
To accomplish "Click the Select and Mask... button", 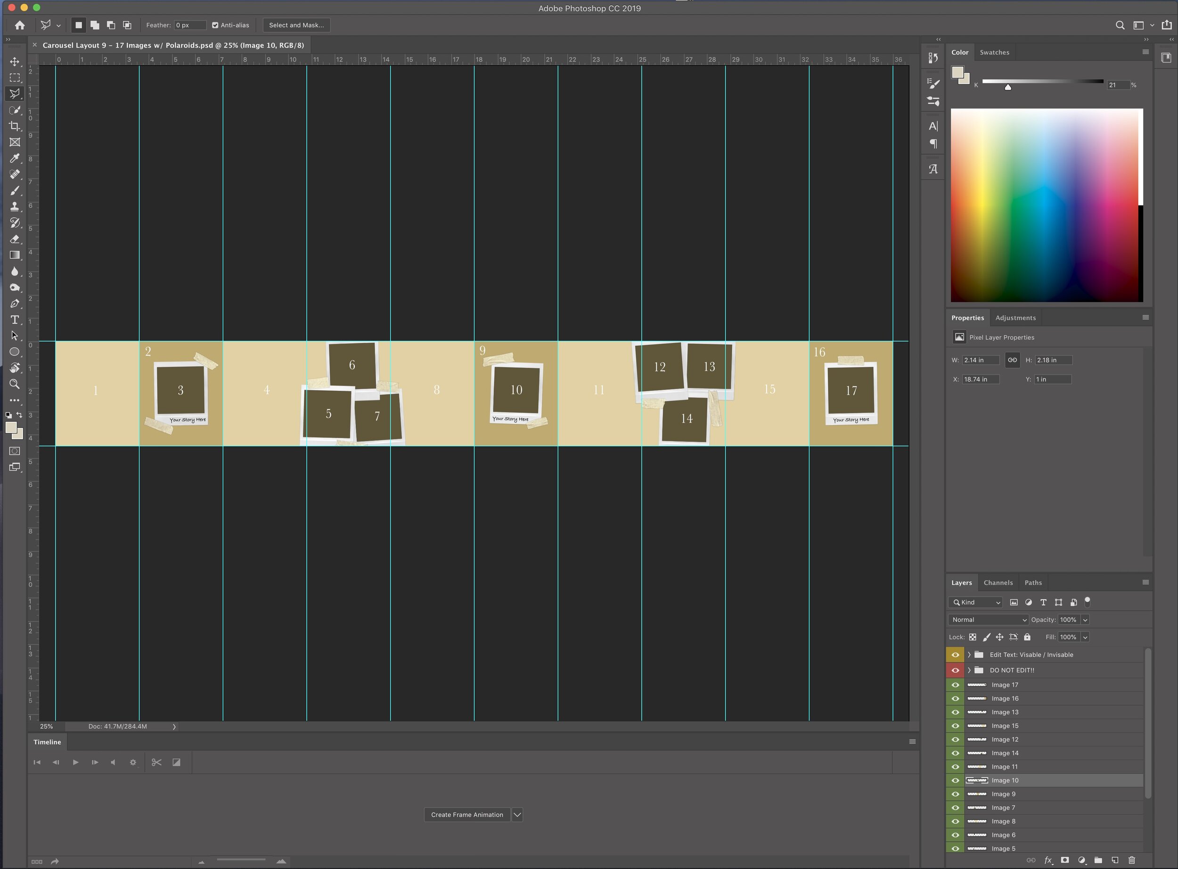I will [296, 25].
